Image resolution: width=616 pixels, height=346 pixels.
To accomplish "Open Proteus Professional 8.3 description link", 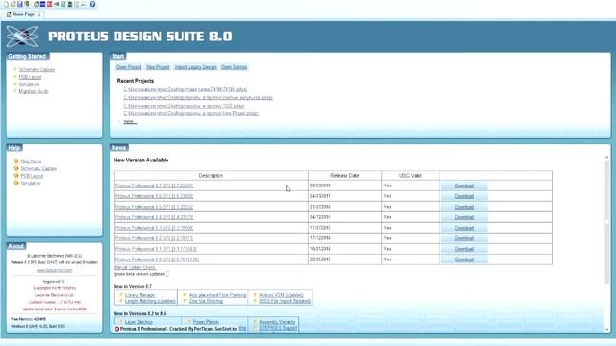I will tap(154, 228).
